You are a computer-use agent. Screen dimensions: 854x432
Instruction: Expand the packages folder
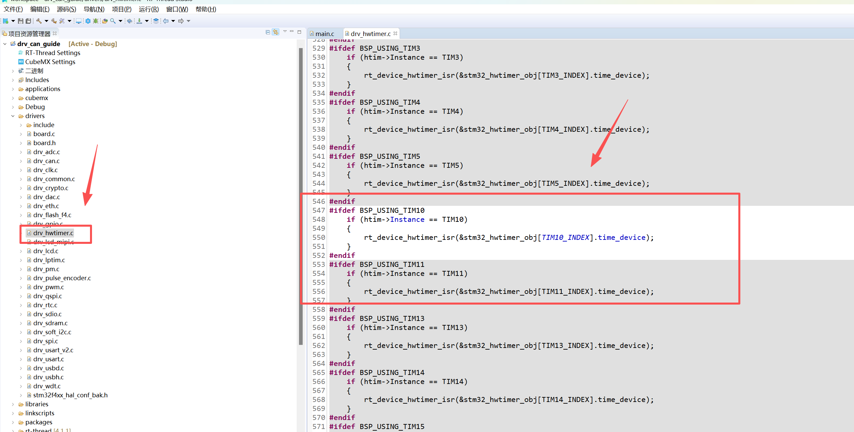click(13, 422)
